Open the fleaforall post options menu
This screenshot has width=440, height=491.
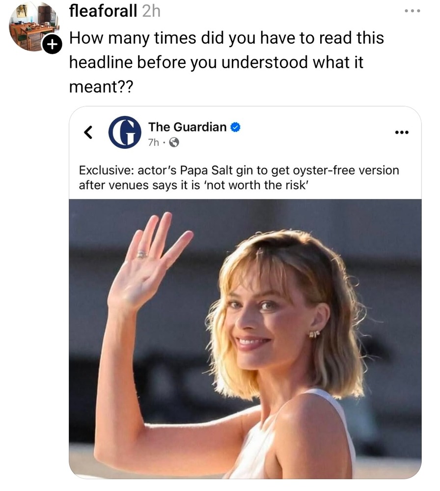[412, 11]
